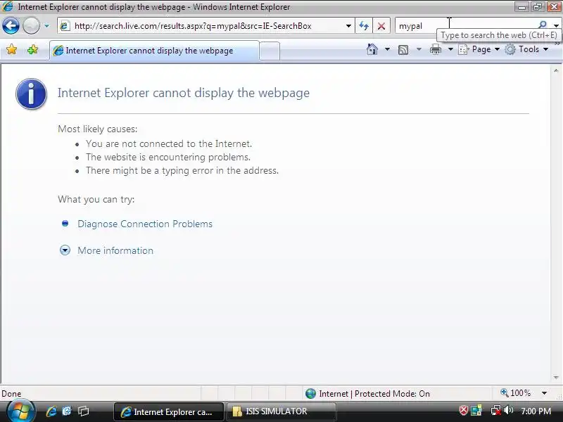Open the search provider options dropdown
Viewport: 563px width, 422px height.
pyautogui.click(x=556, y=26)
